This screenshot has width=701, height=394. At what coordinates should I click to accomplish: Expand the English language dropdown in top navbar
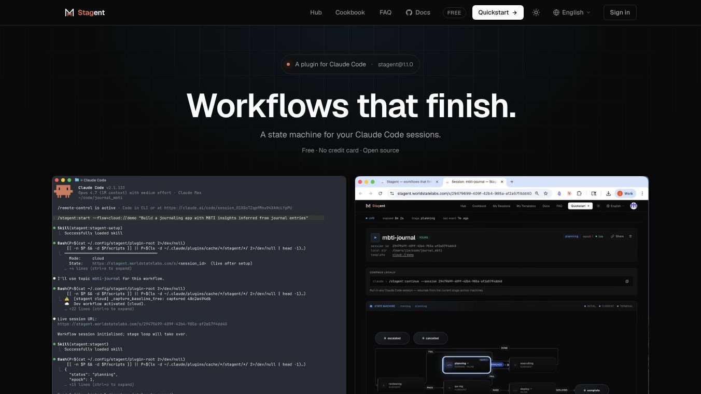[572, 12]
